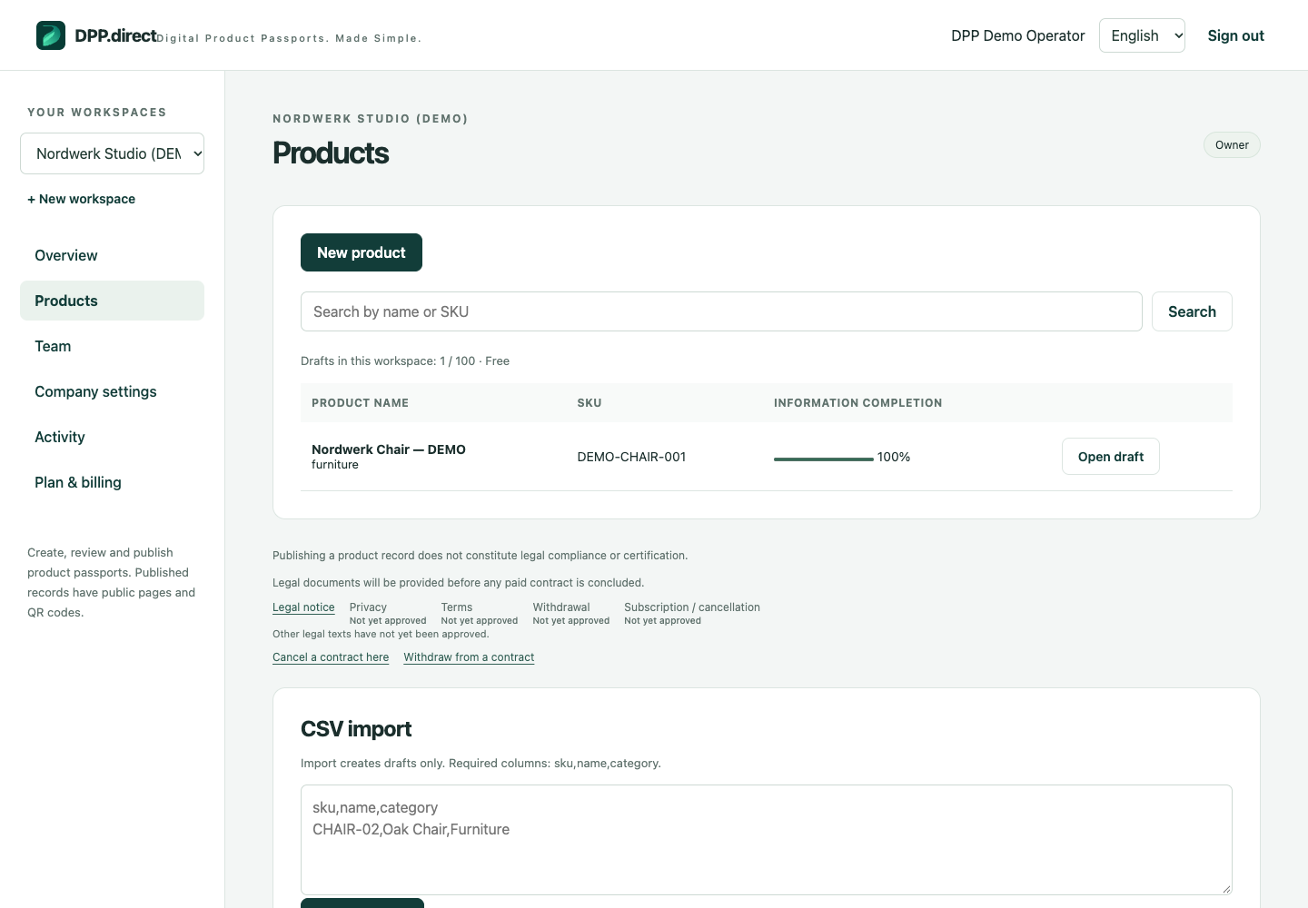Open Withdraw from a contract link
Image resolution: width=1308 pixels, height=908 pixels.
coord(469,657)
